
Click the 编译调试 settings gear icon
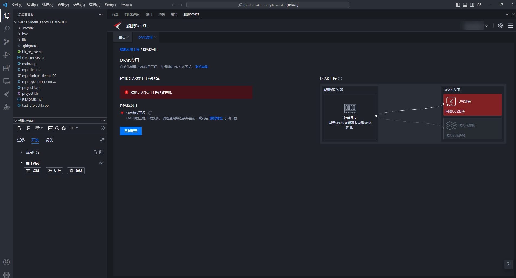tap(101, 163)
